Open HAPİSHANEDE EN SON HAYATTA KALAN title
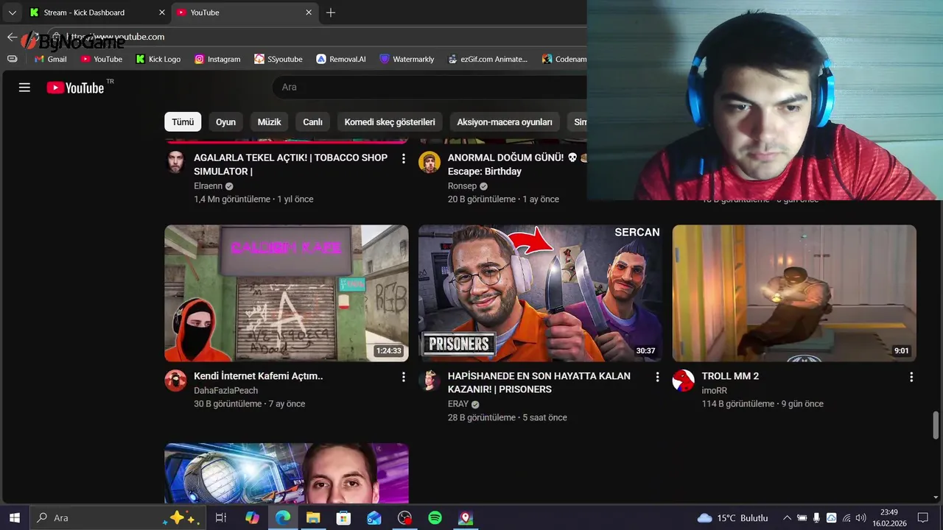Screen dimensions: 943x530 [x=539, y=383]
